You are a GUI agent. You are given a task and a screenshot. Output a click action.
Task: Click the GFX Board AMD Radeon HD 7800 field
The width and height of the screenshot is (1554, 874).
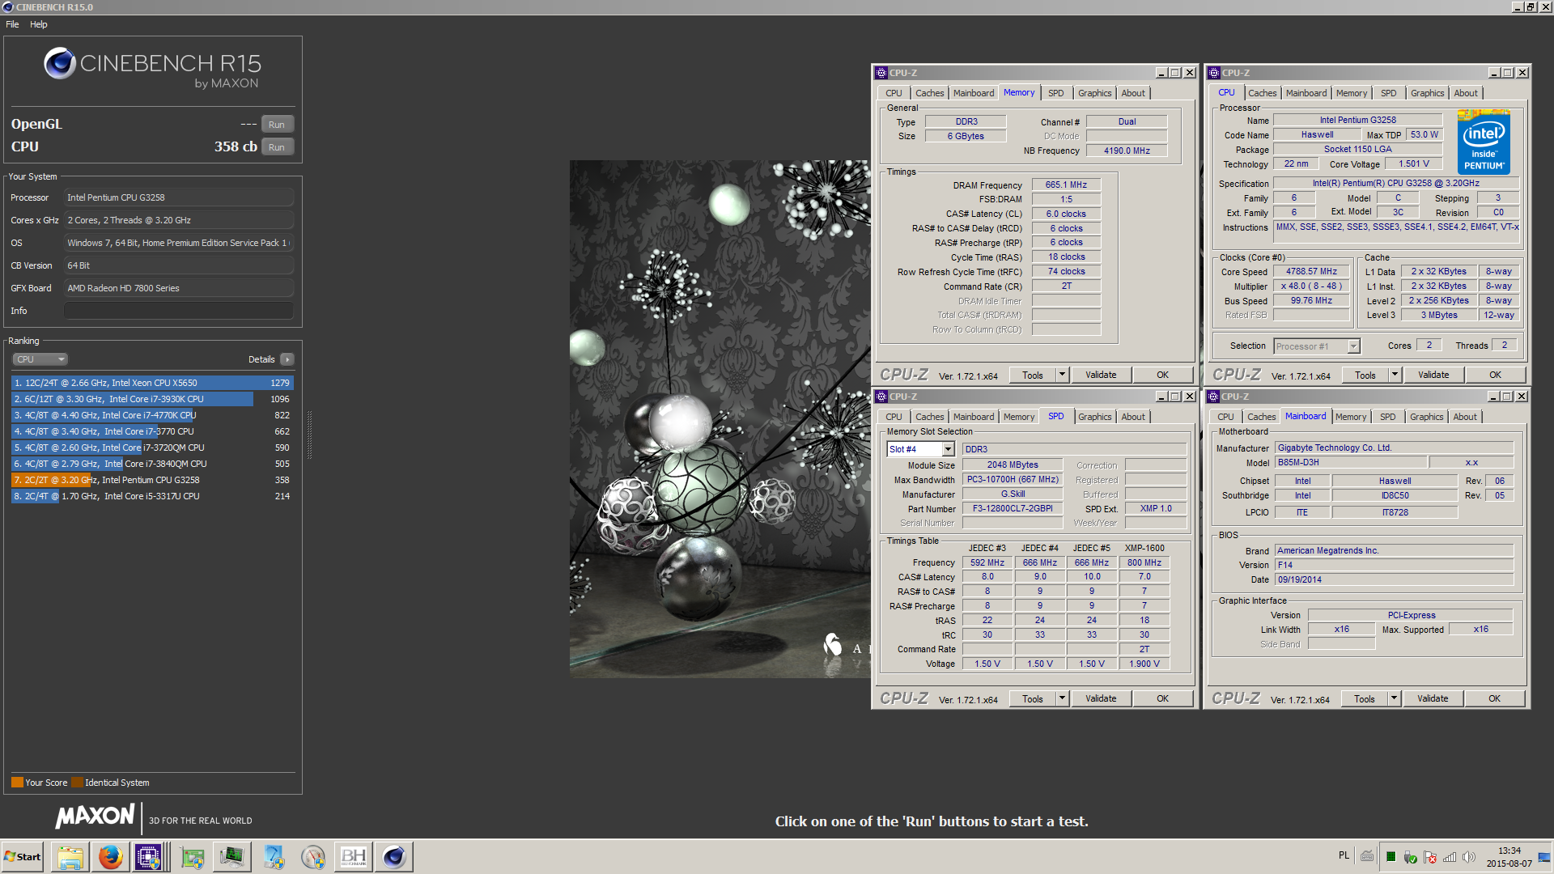click(179, 288)
